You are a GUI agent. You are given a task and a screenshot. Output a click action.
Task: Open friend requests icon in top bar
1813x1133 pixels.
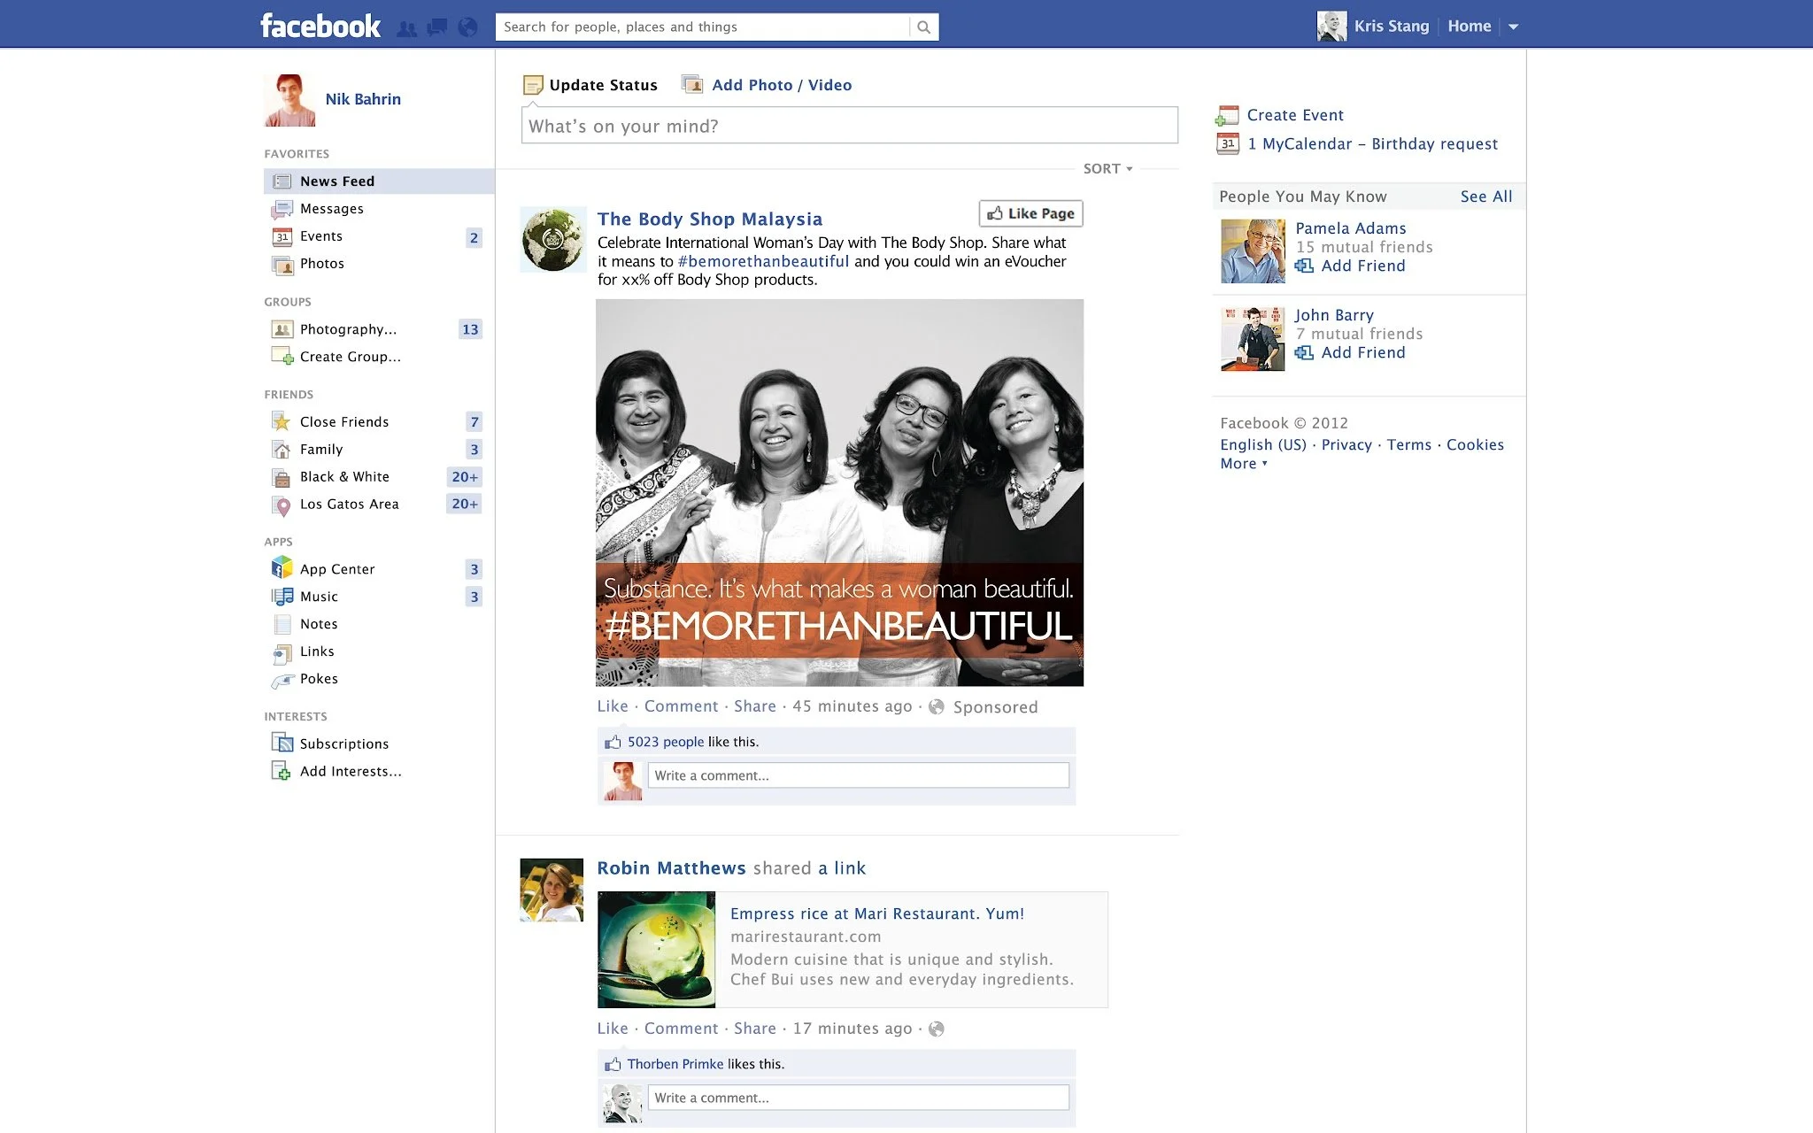pos(407,27)
